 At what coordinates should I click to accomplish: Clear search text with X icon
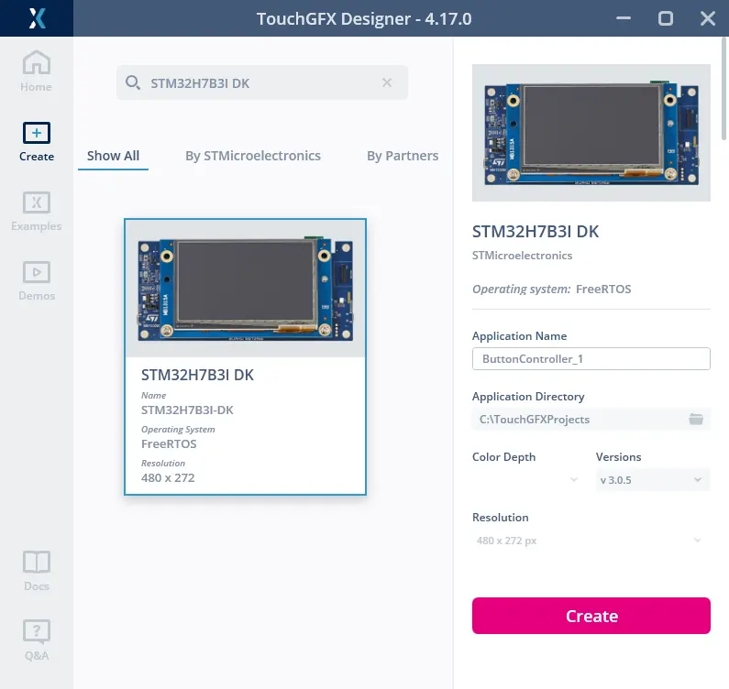[x=387, y=82]
